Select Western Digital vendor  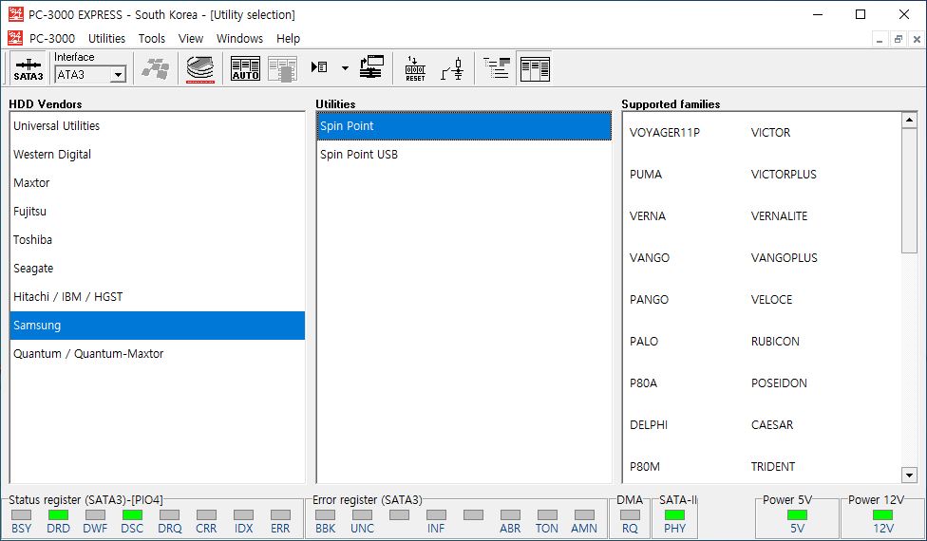pyautogui.click(x=158, y=154)
